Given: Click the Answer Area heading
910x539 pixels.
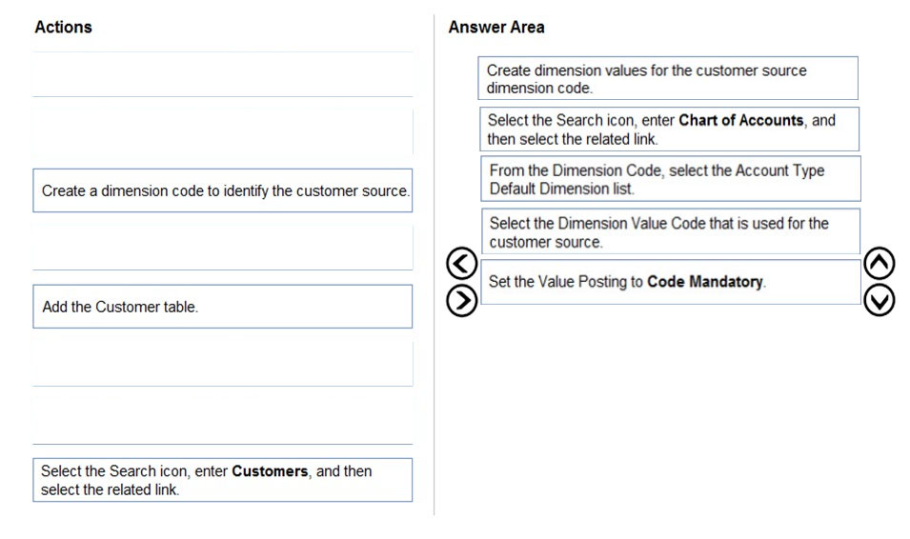Looking at the screenshot, I should (x=496, y=28).
